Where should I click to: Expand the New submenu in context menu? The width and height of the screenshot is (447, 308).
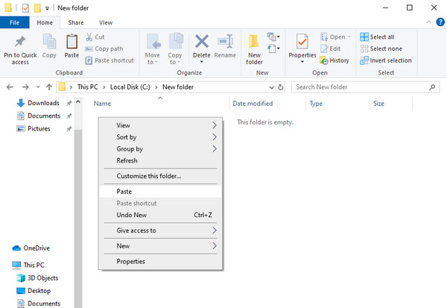click(x=160, y=246)
